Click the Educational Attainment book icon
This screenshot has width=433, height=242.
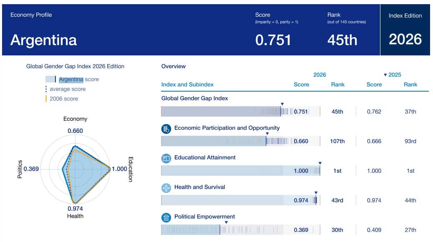tap(166, 158)
